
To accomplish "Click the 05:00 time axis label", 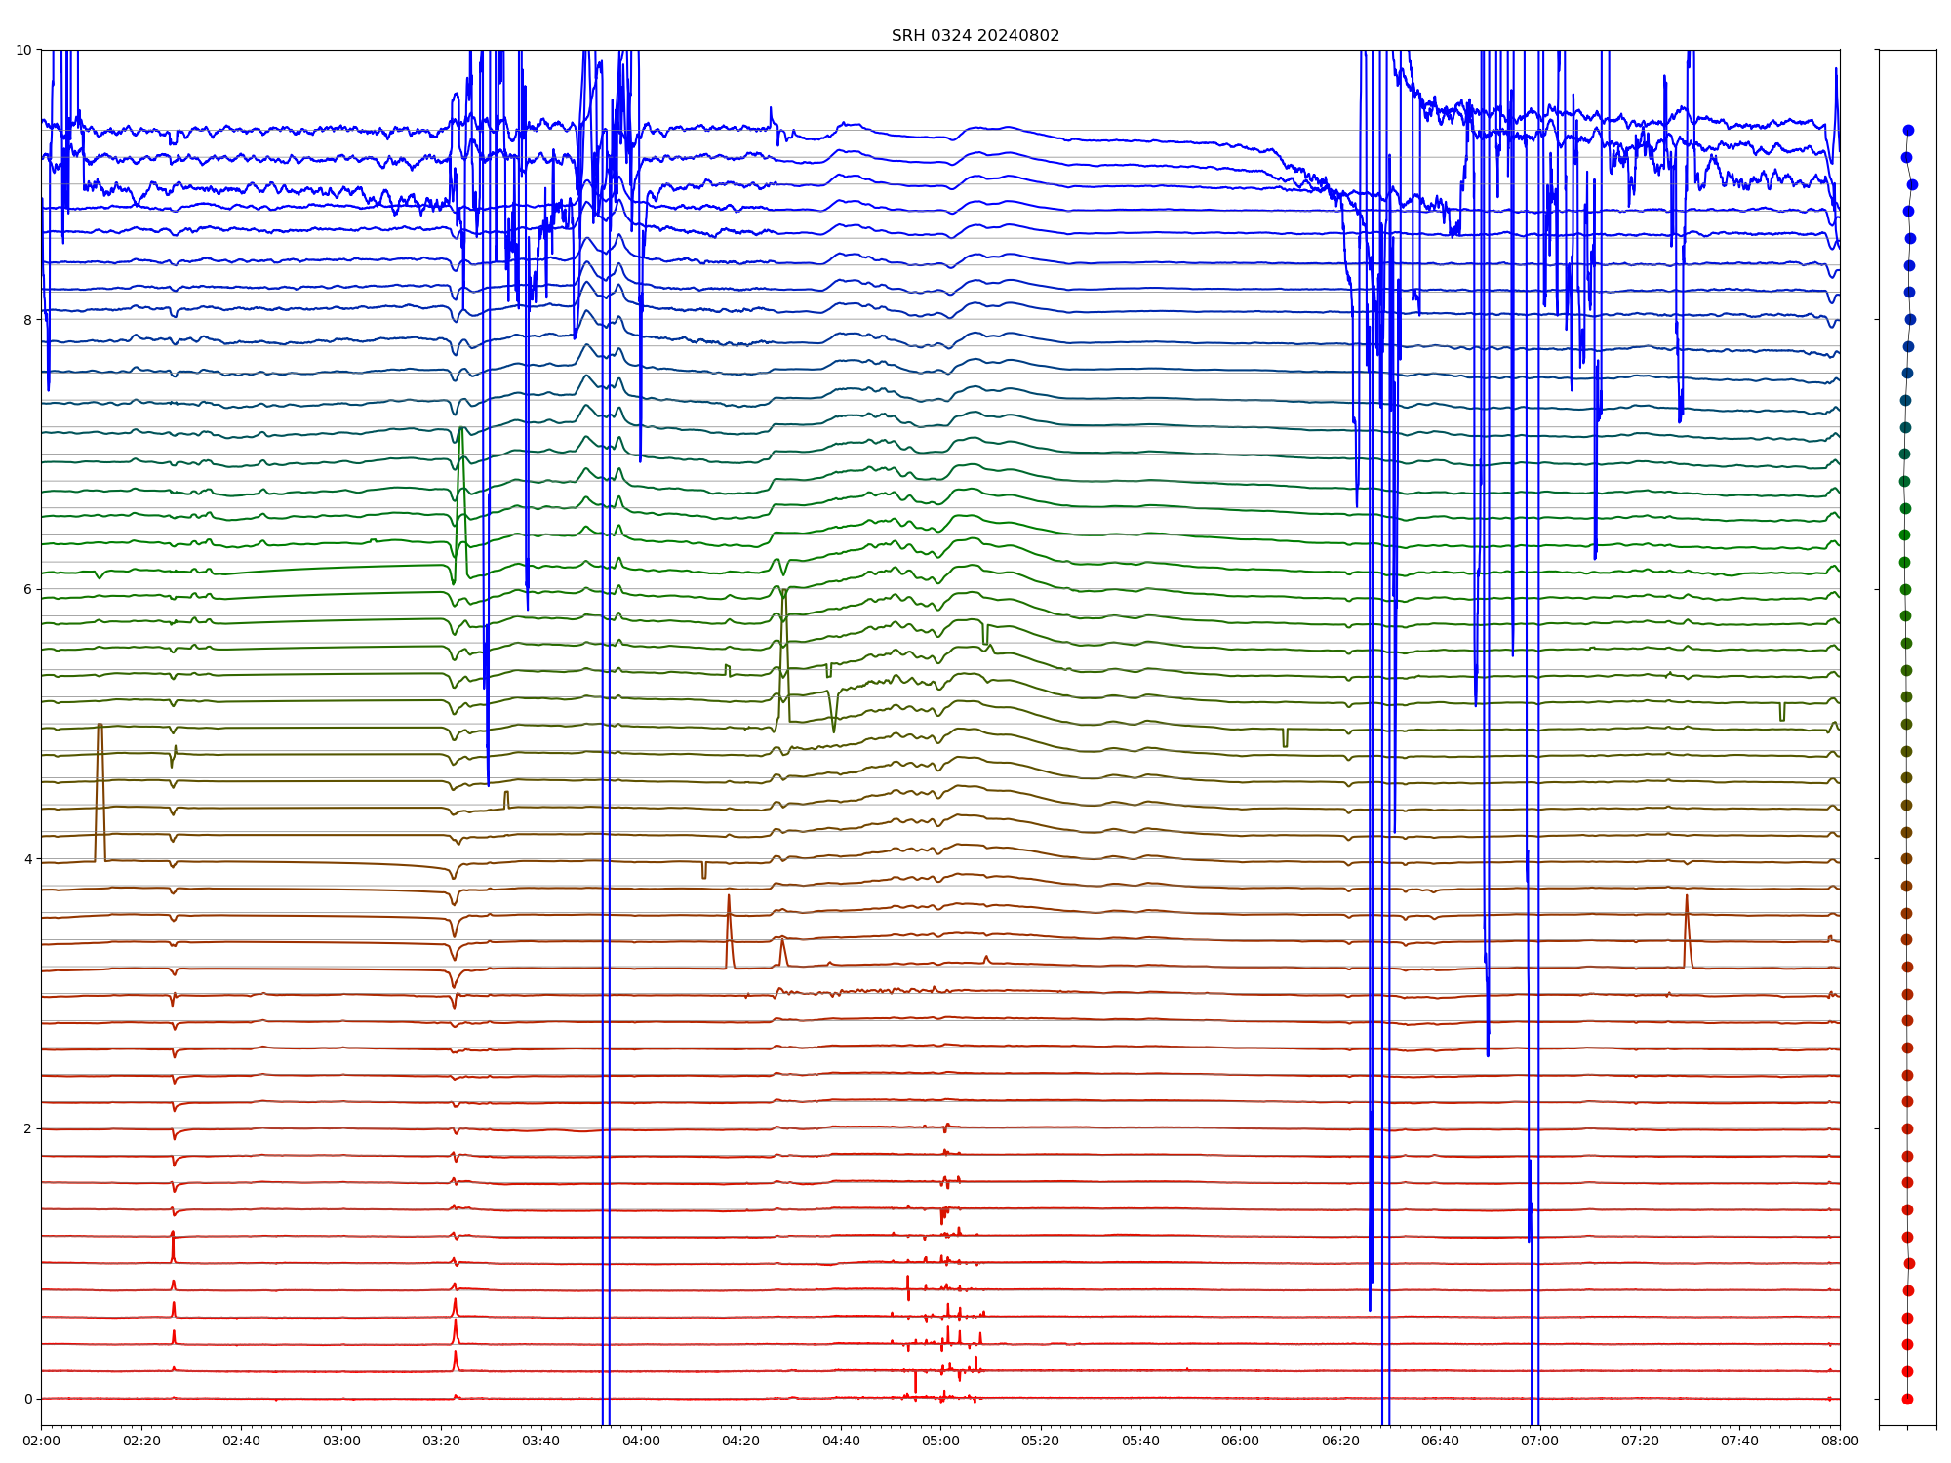I will click(x=940, y=1441).
